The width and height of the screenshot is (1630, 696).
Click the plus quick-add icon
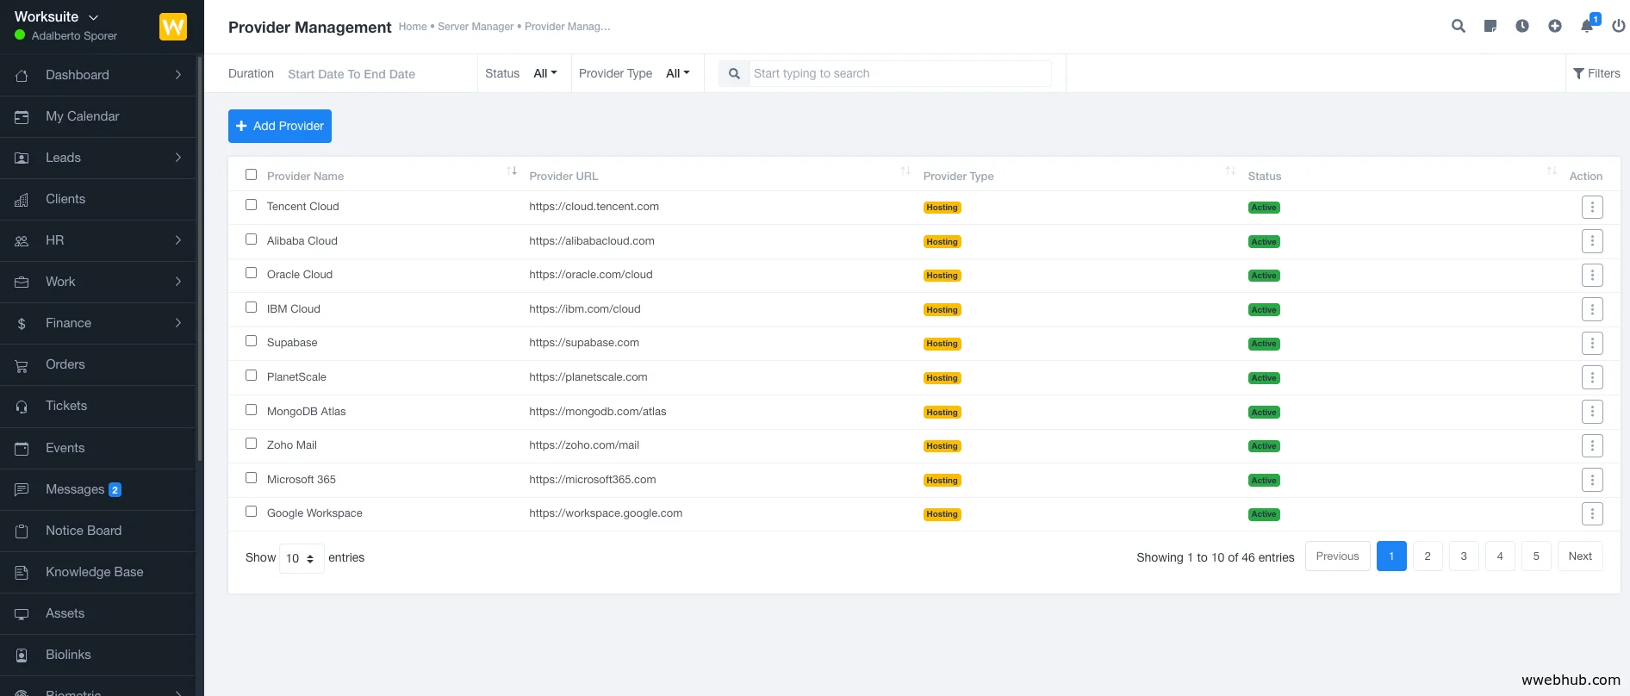[x=1554, y=26]
